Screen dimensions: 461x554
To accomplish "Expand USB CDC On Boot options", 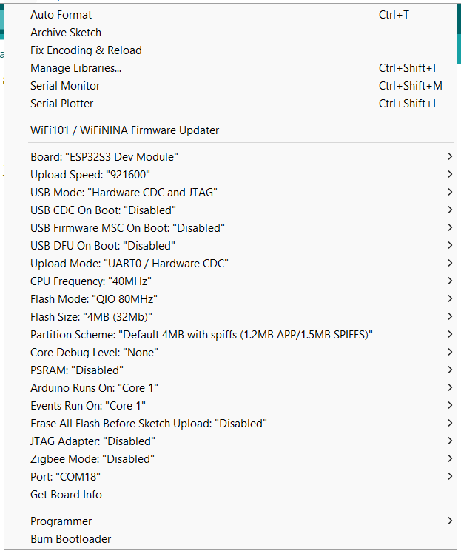I will (103, 210).
